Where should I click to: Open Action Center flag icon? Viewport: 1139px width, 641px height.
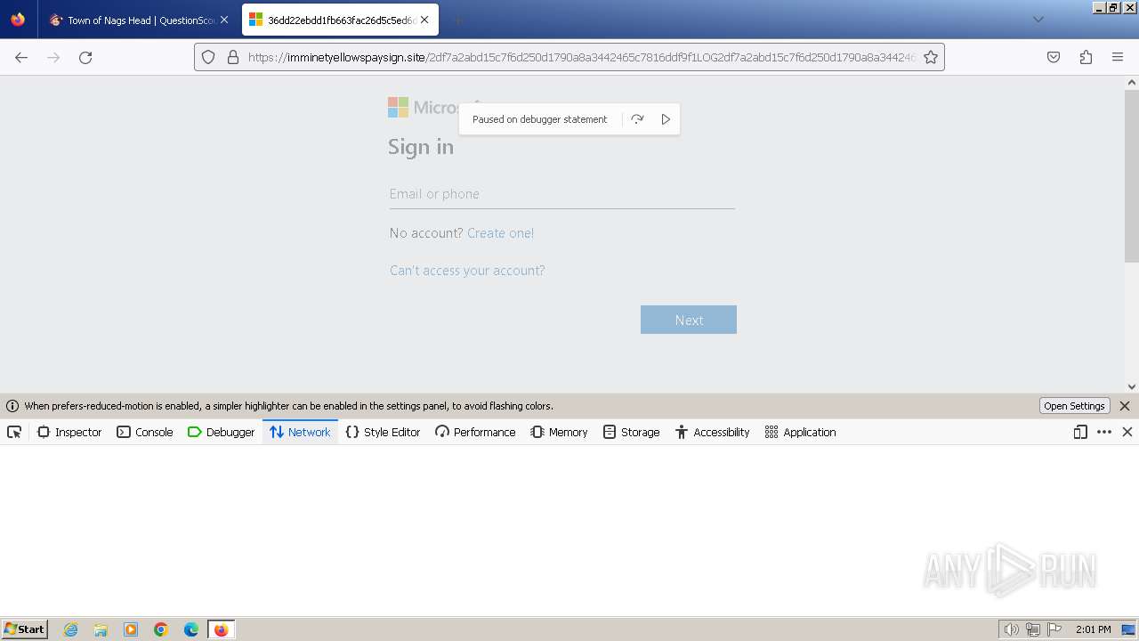click(x=1054, y=629)
